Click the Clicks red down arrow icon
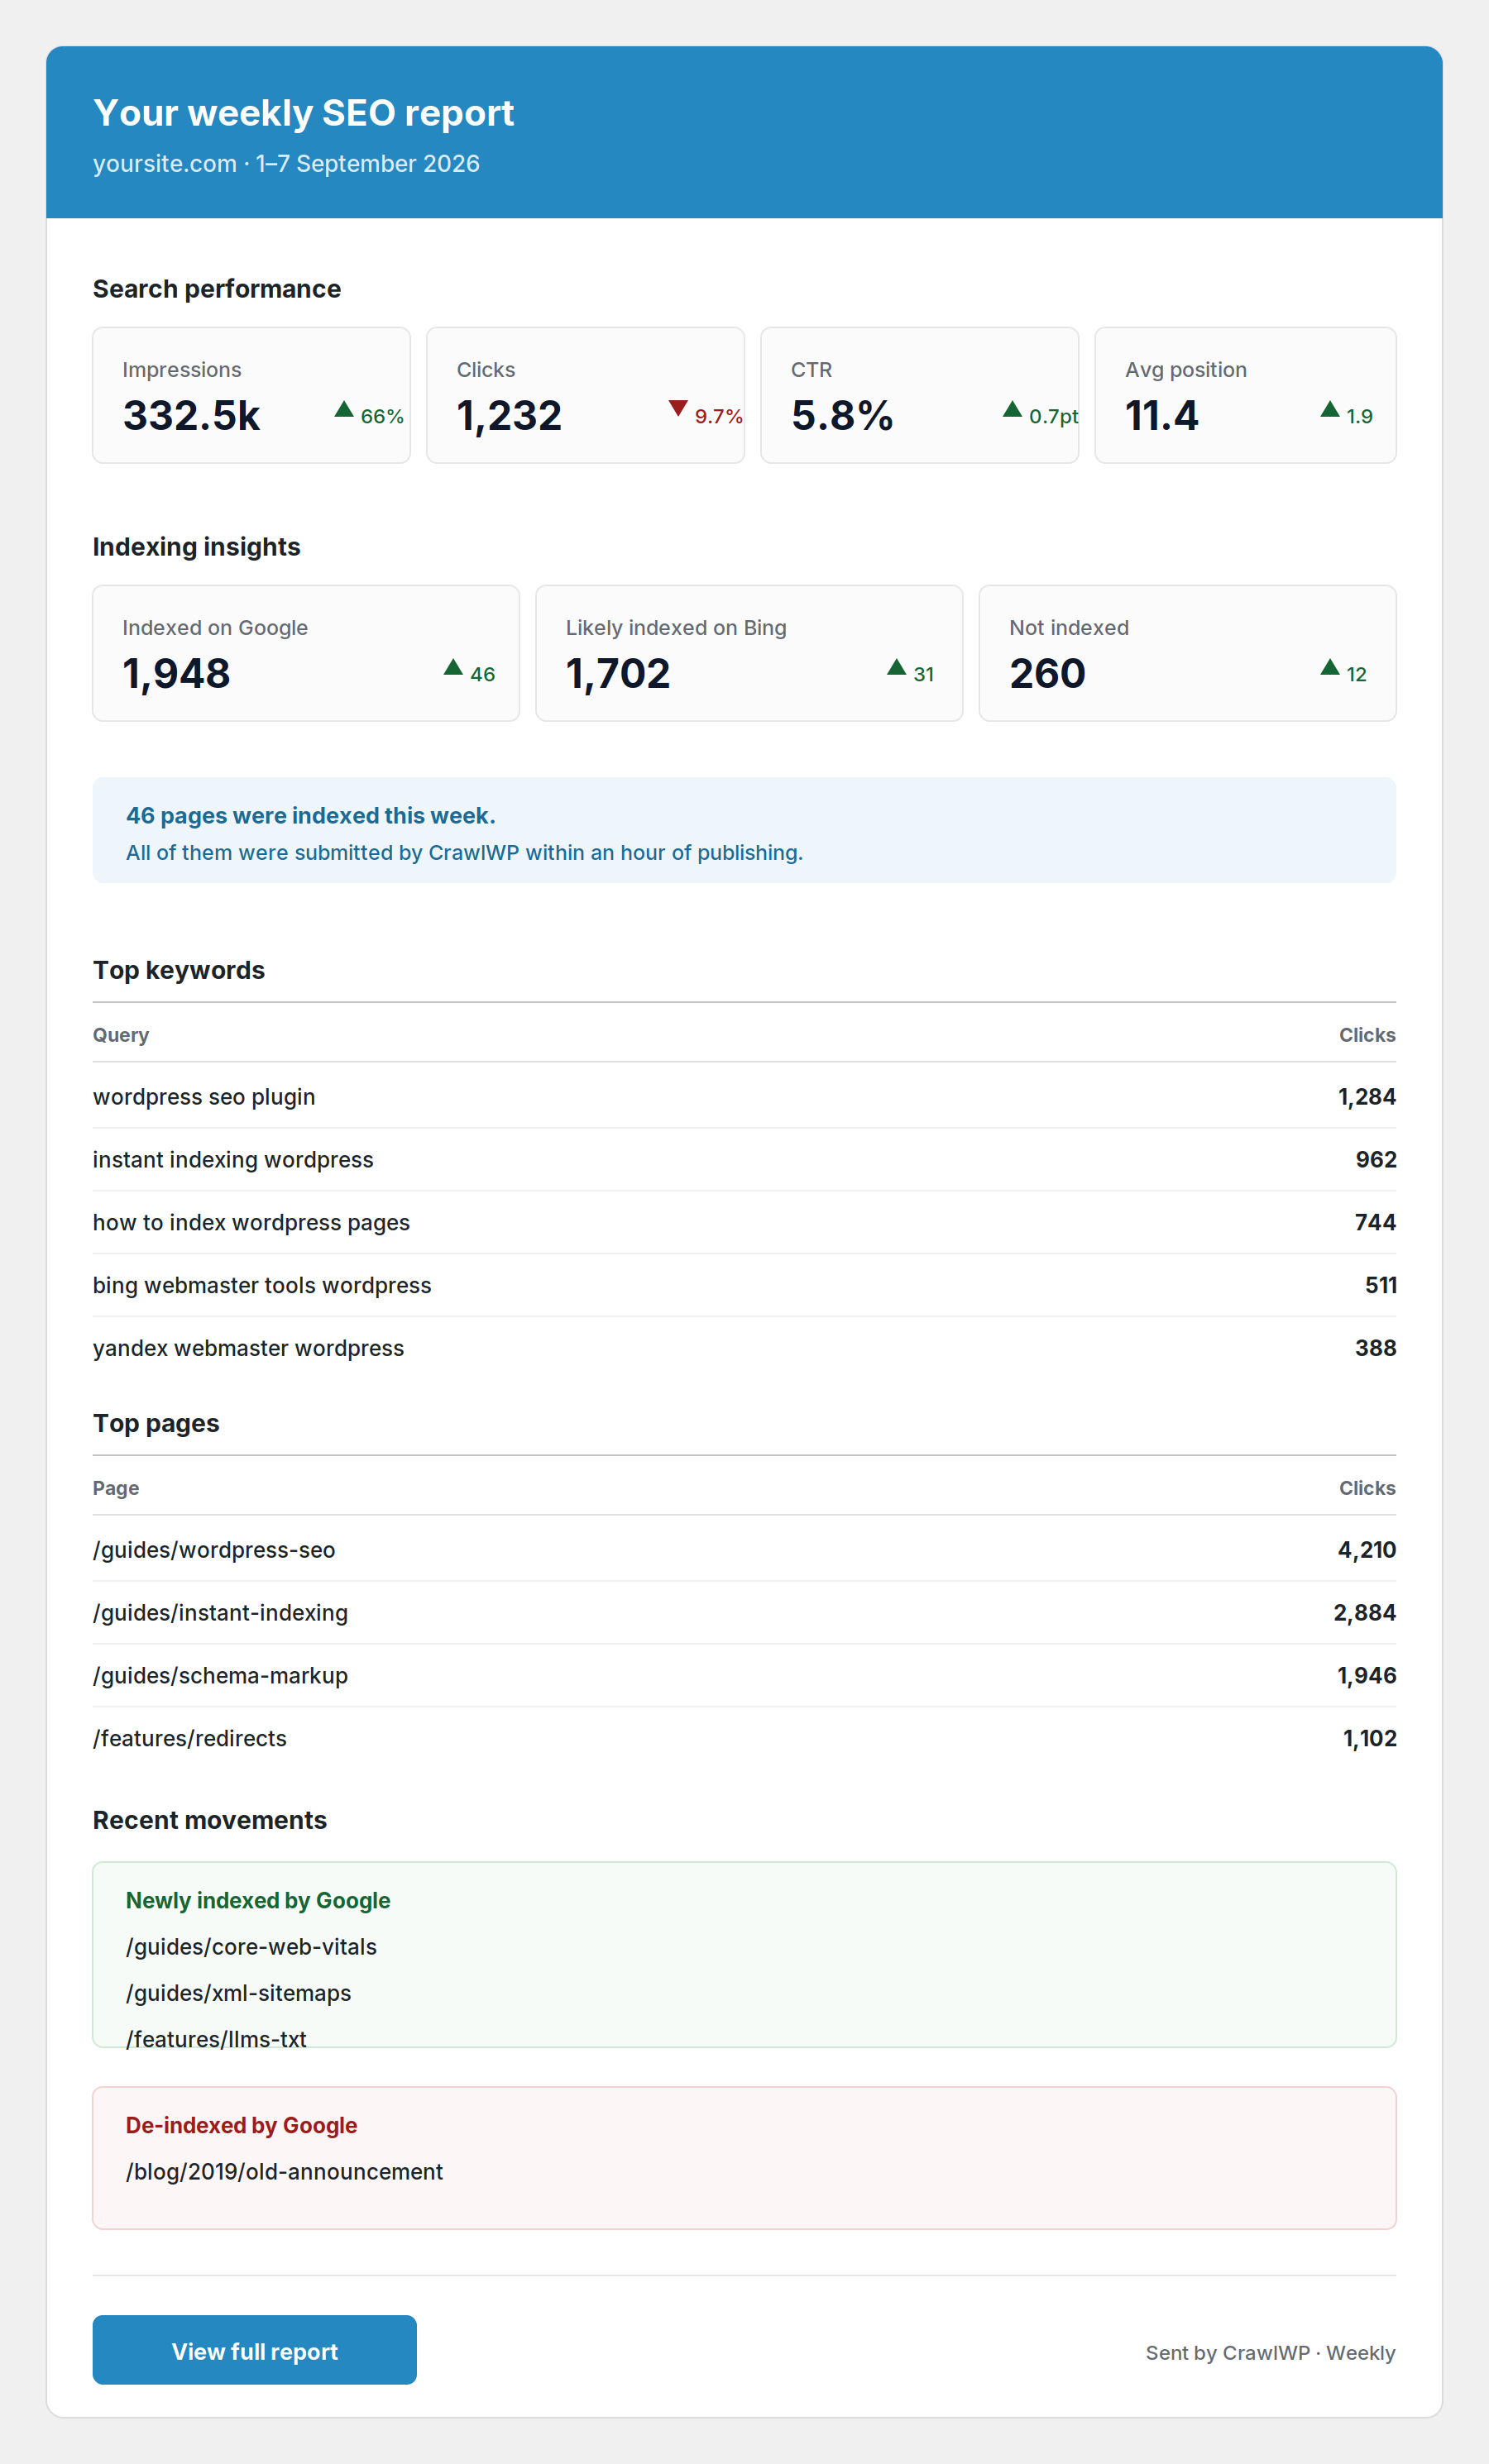Image resolution: width=1489 pixels, height=2464 pixels. [x=678, y=408]
